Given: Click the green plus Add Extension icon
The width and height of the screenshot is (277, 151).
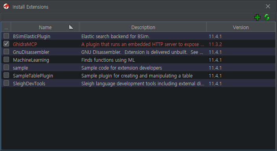Looking at the screenshot, I should coord(257,17).
